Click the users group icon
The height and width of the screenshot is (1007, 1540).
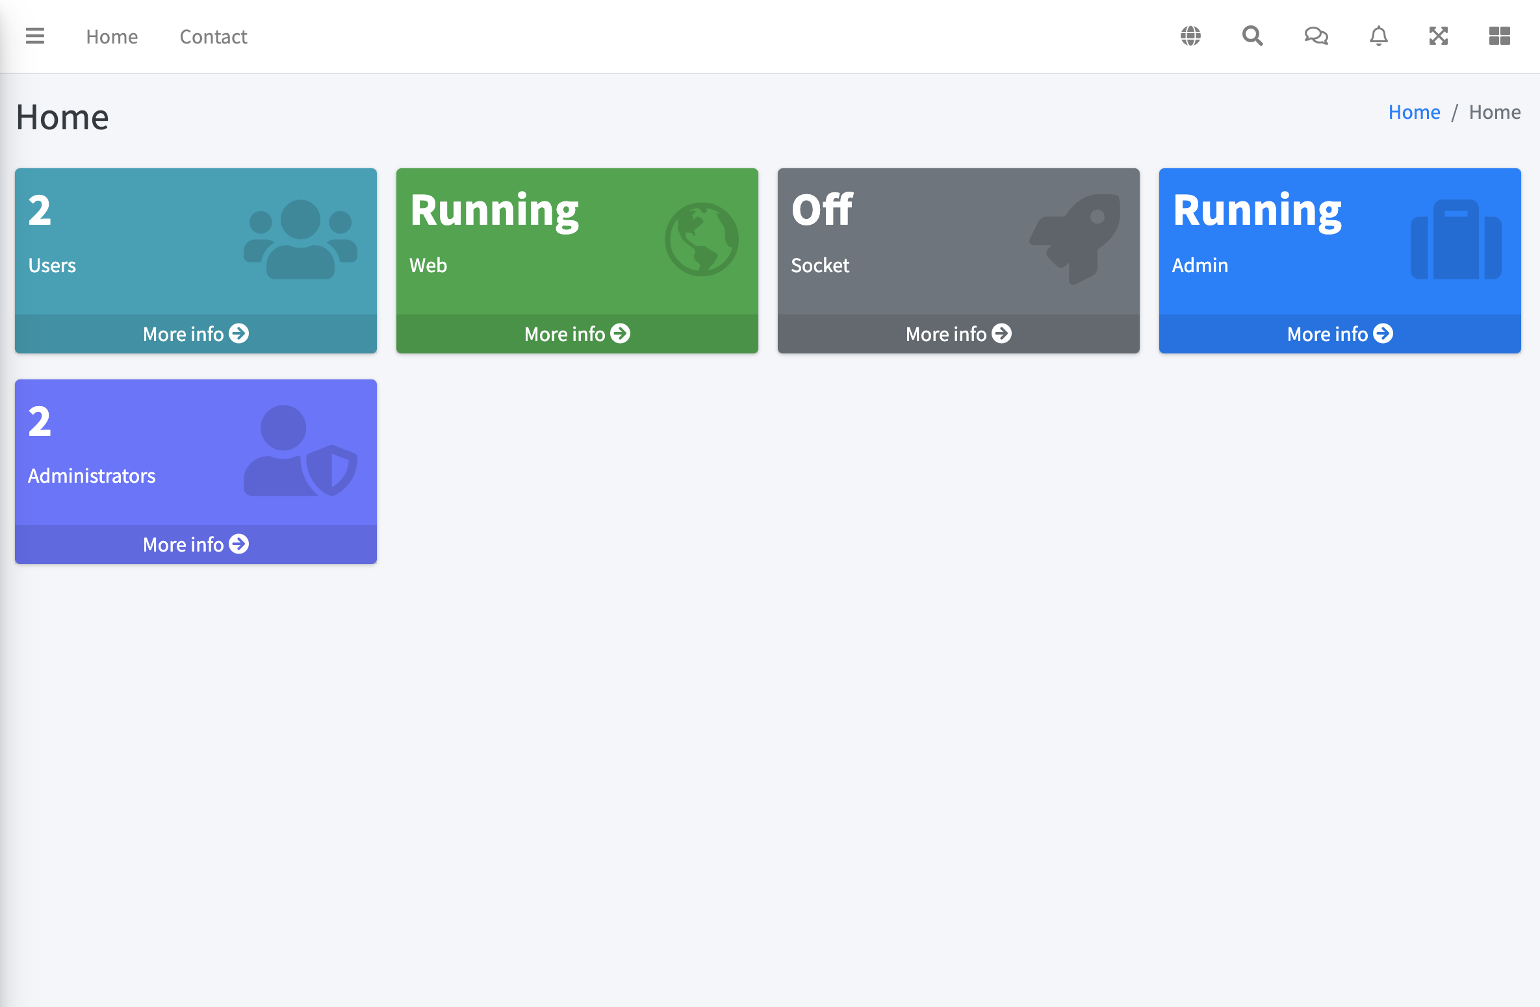[300, 240]
